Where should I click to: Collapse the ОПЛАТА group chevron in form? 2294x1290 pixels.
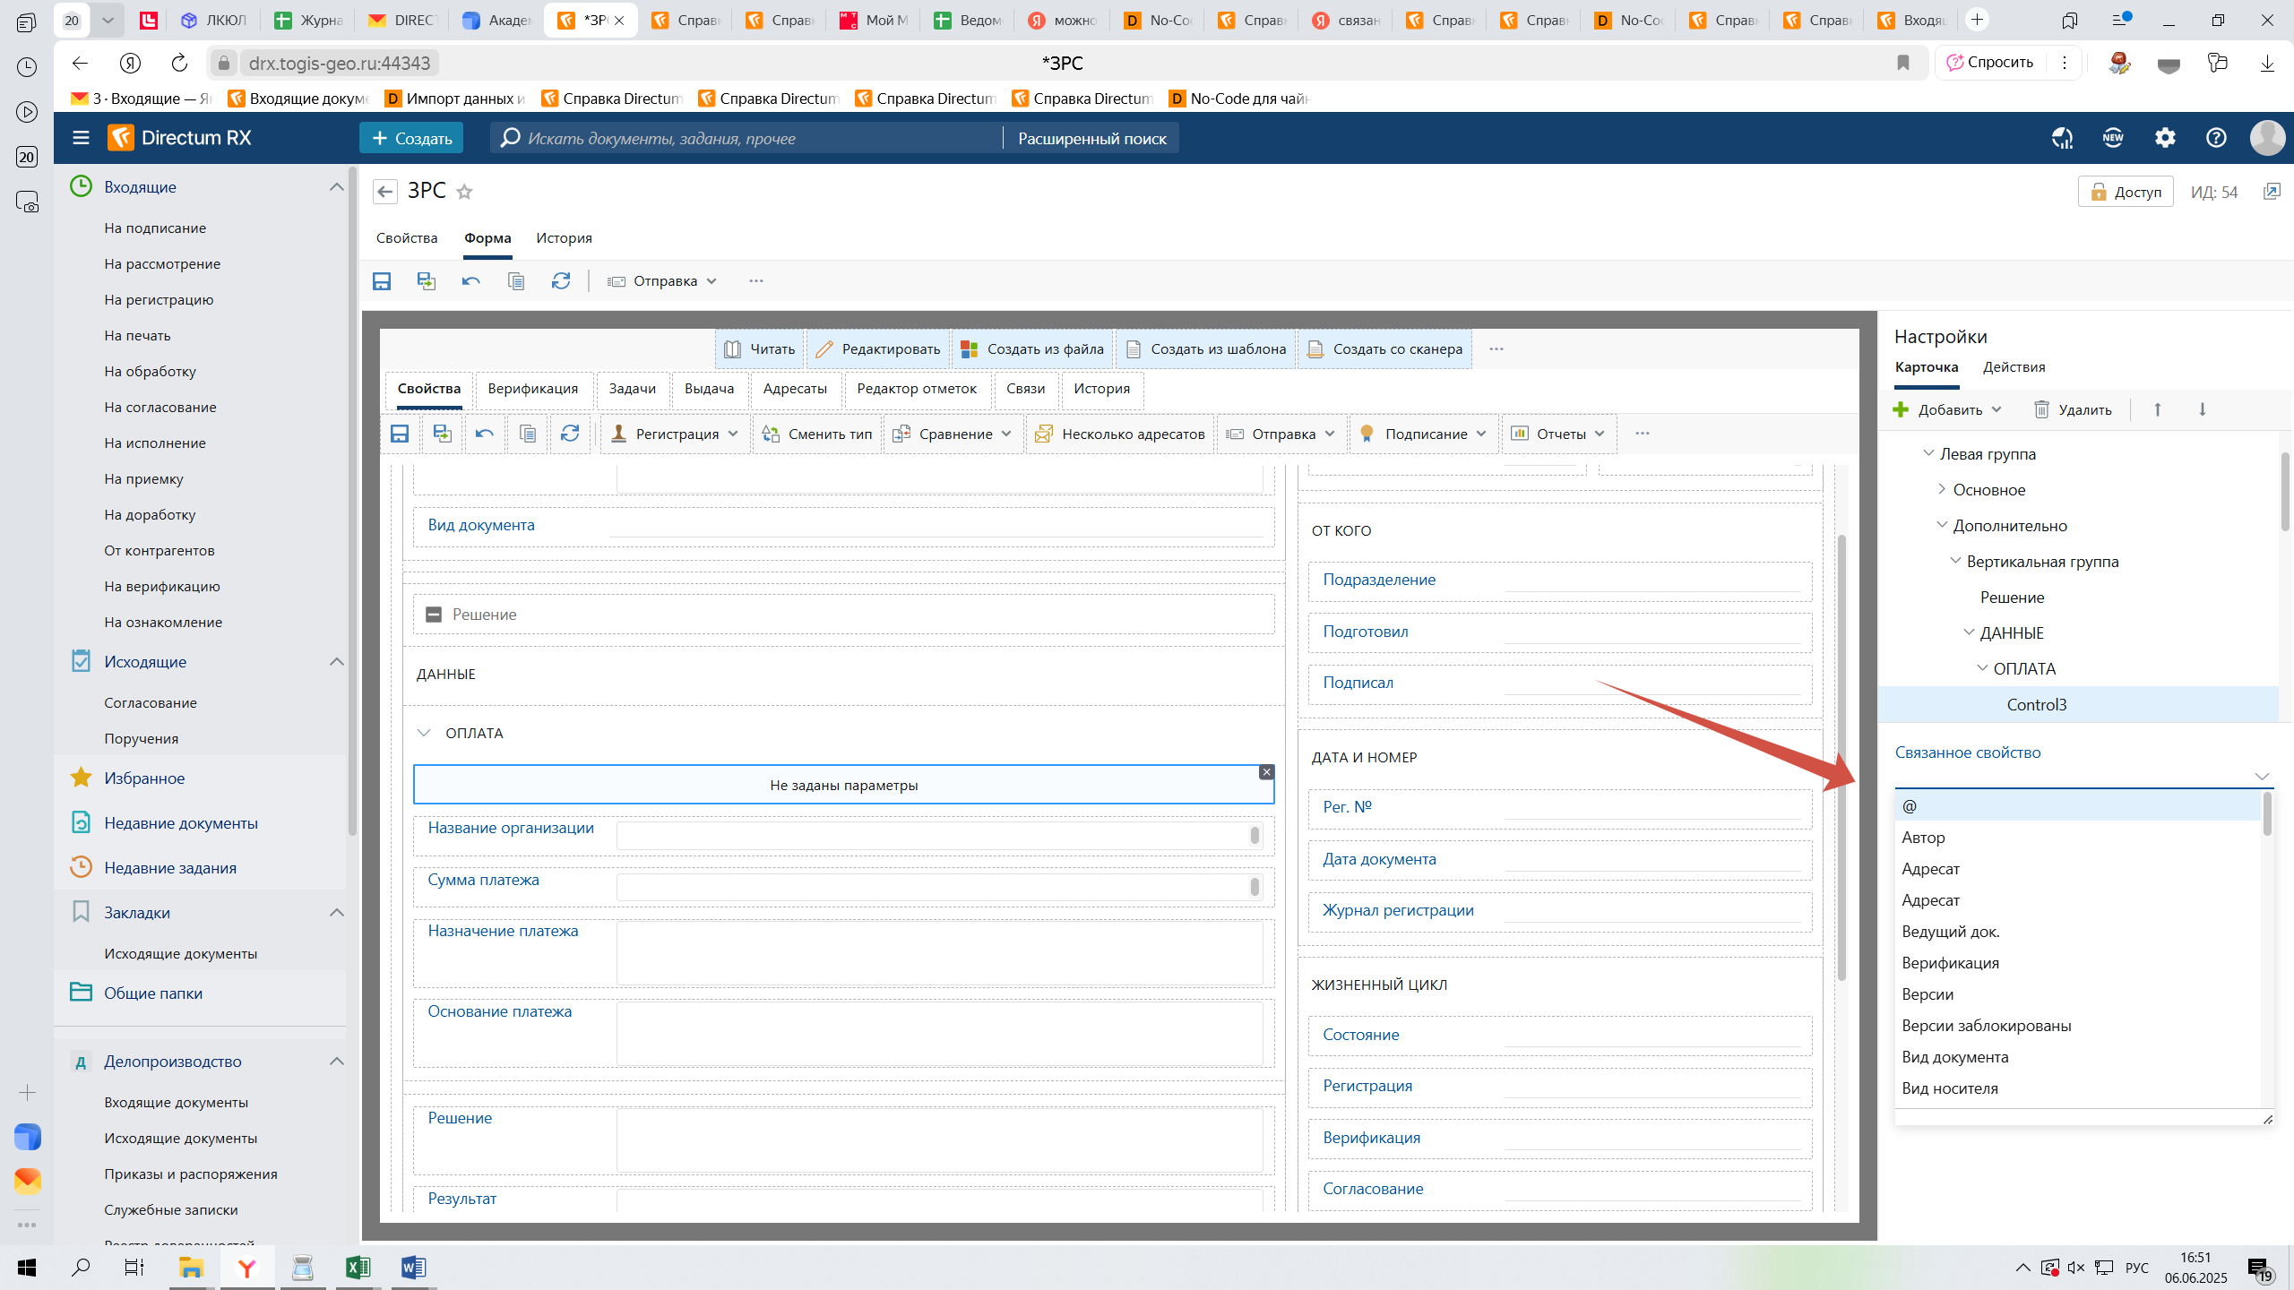424,733
